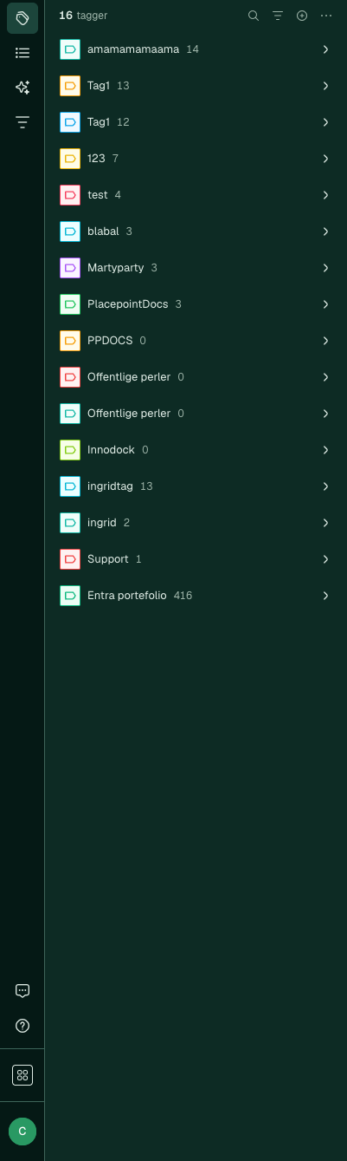Click the red test tag icon

pyautogui.click(x=70, y=195)
